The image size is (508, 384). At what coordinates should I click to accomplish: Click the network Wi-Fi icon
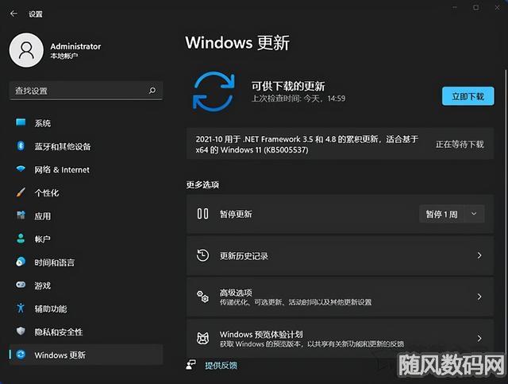pyautogui.click(x=21, y=169)
